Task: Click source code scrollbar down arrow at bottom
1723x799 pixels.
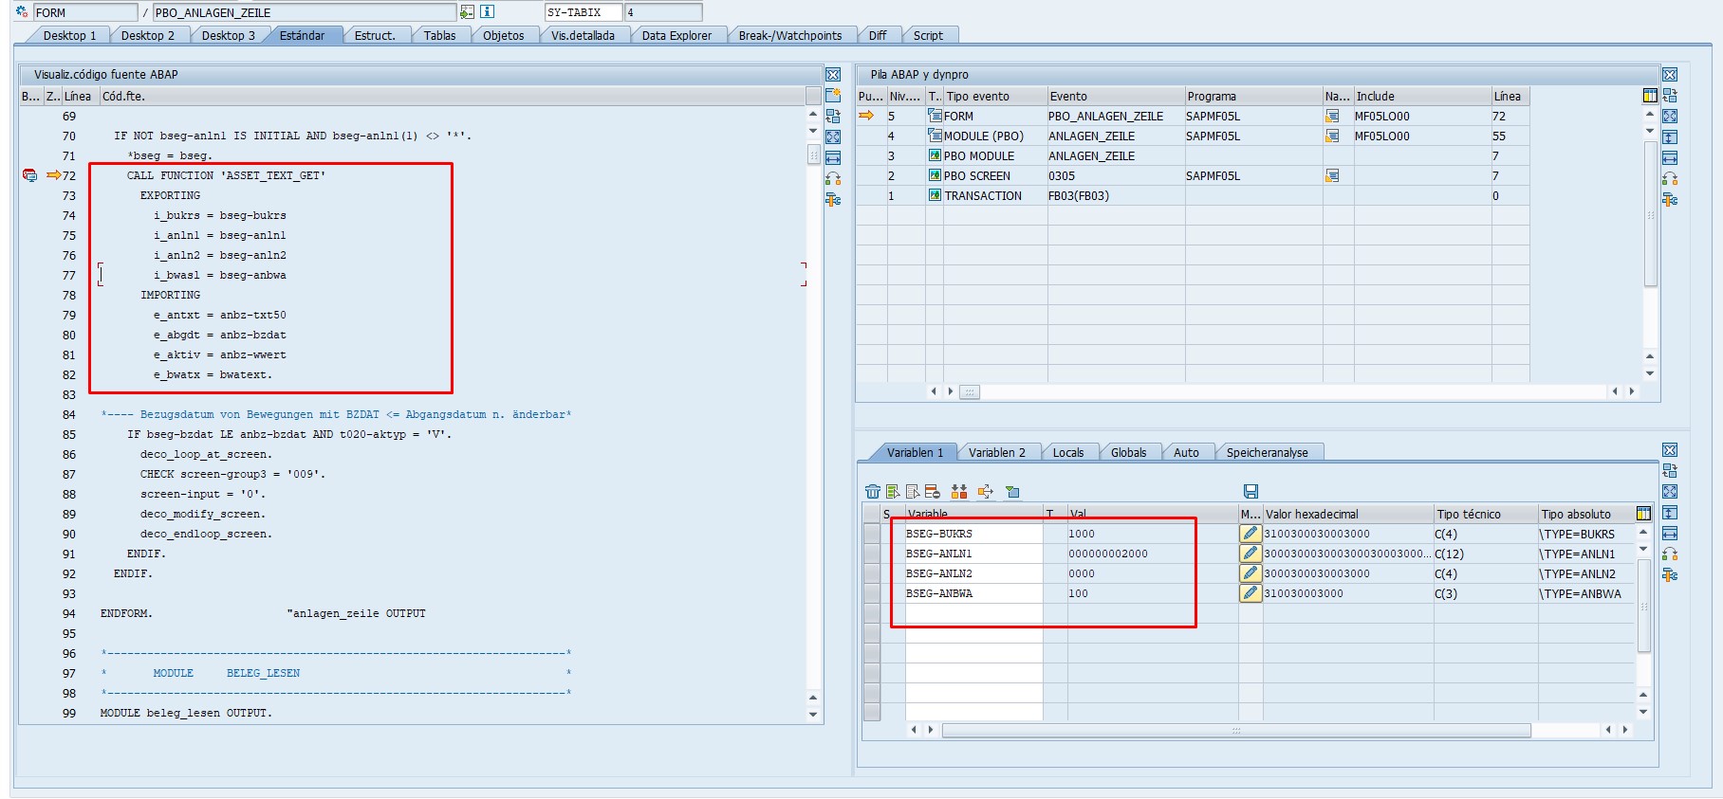Action: click(x=813, y=715)
